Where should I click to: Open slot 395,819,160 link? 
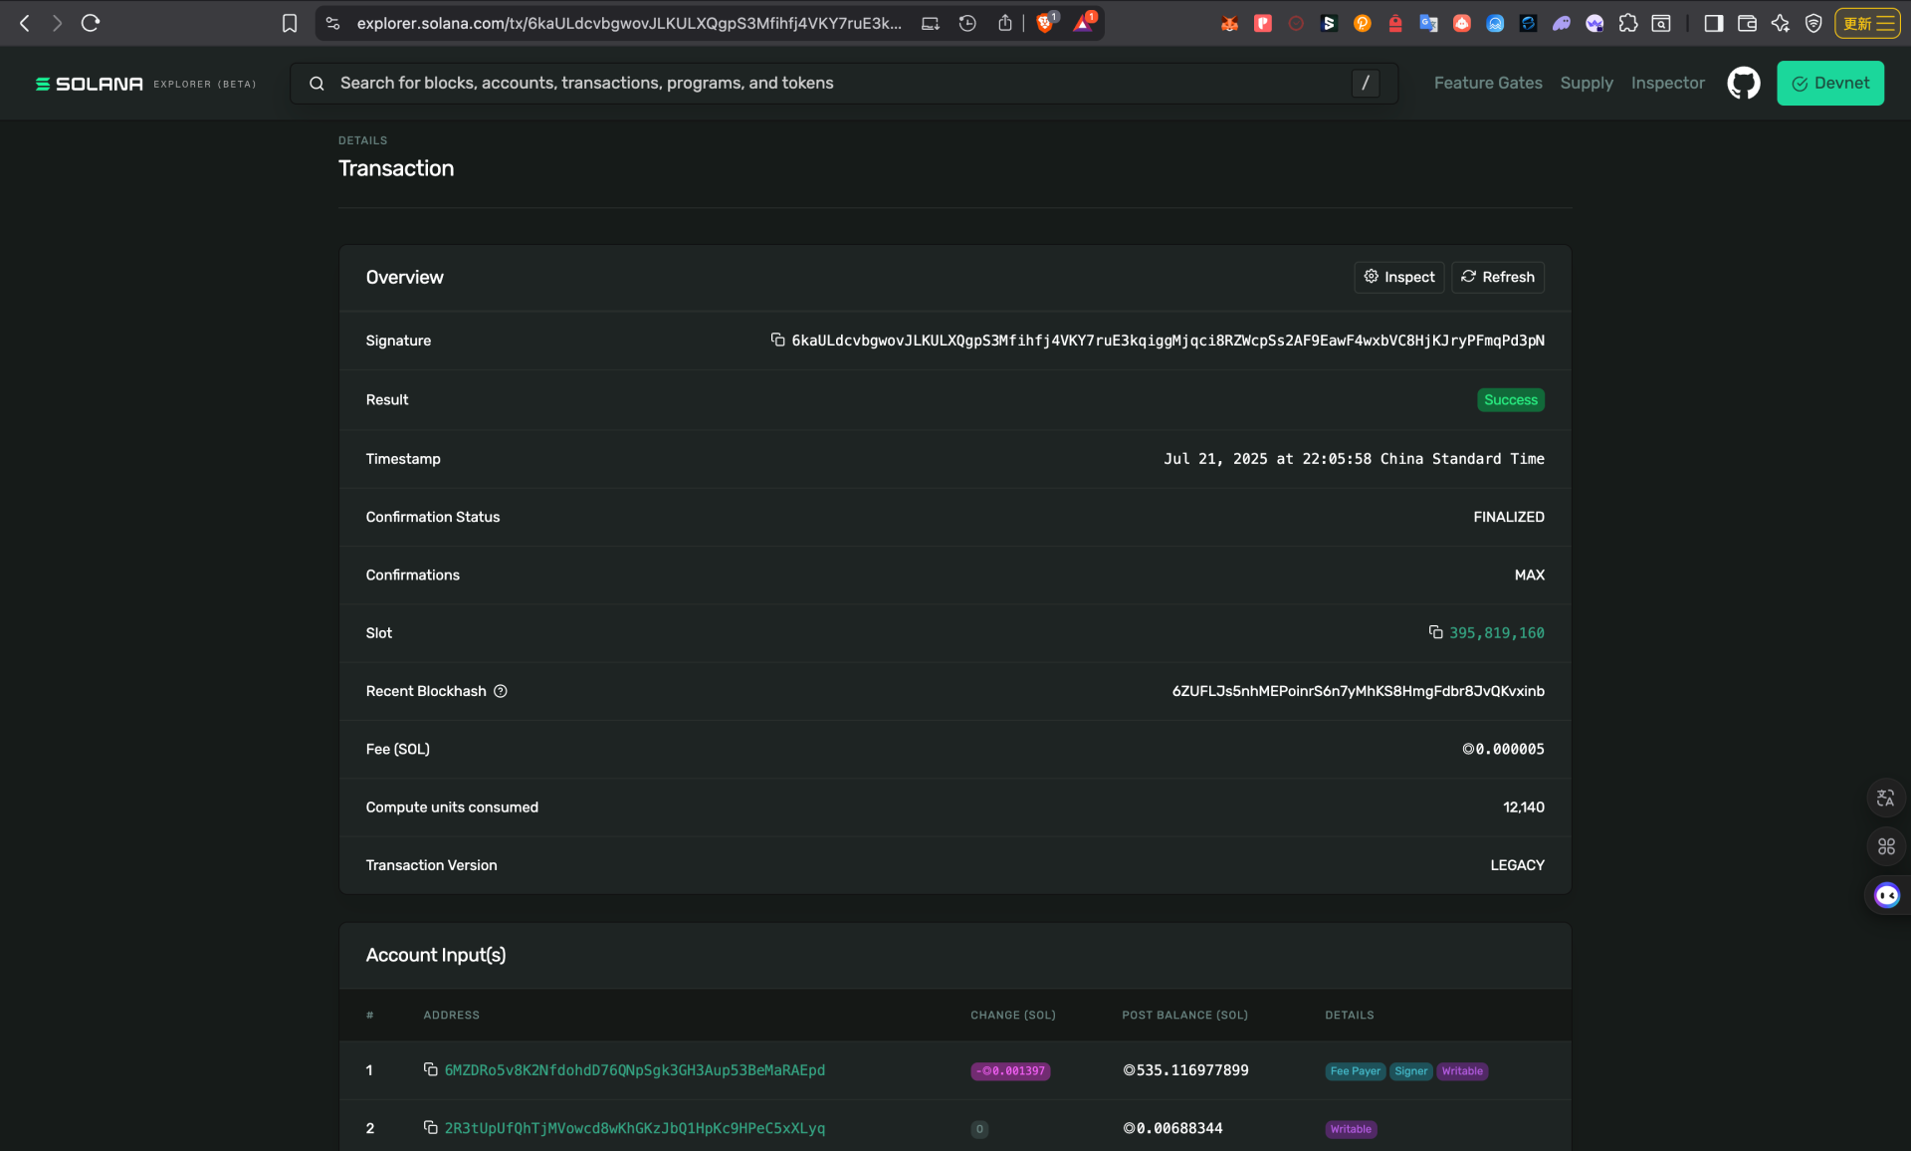(x=1497, y=633)
